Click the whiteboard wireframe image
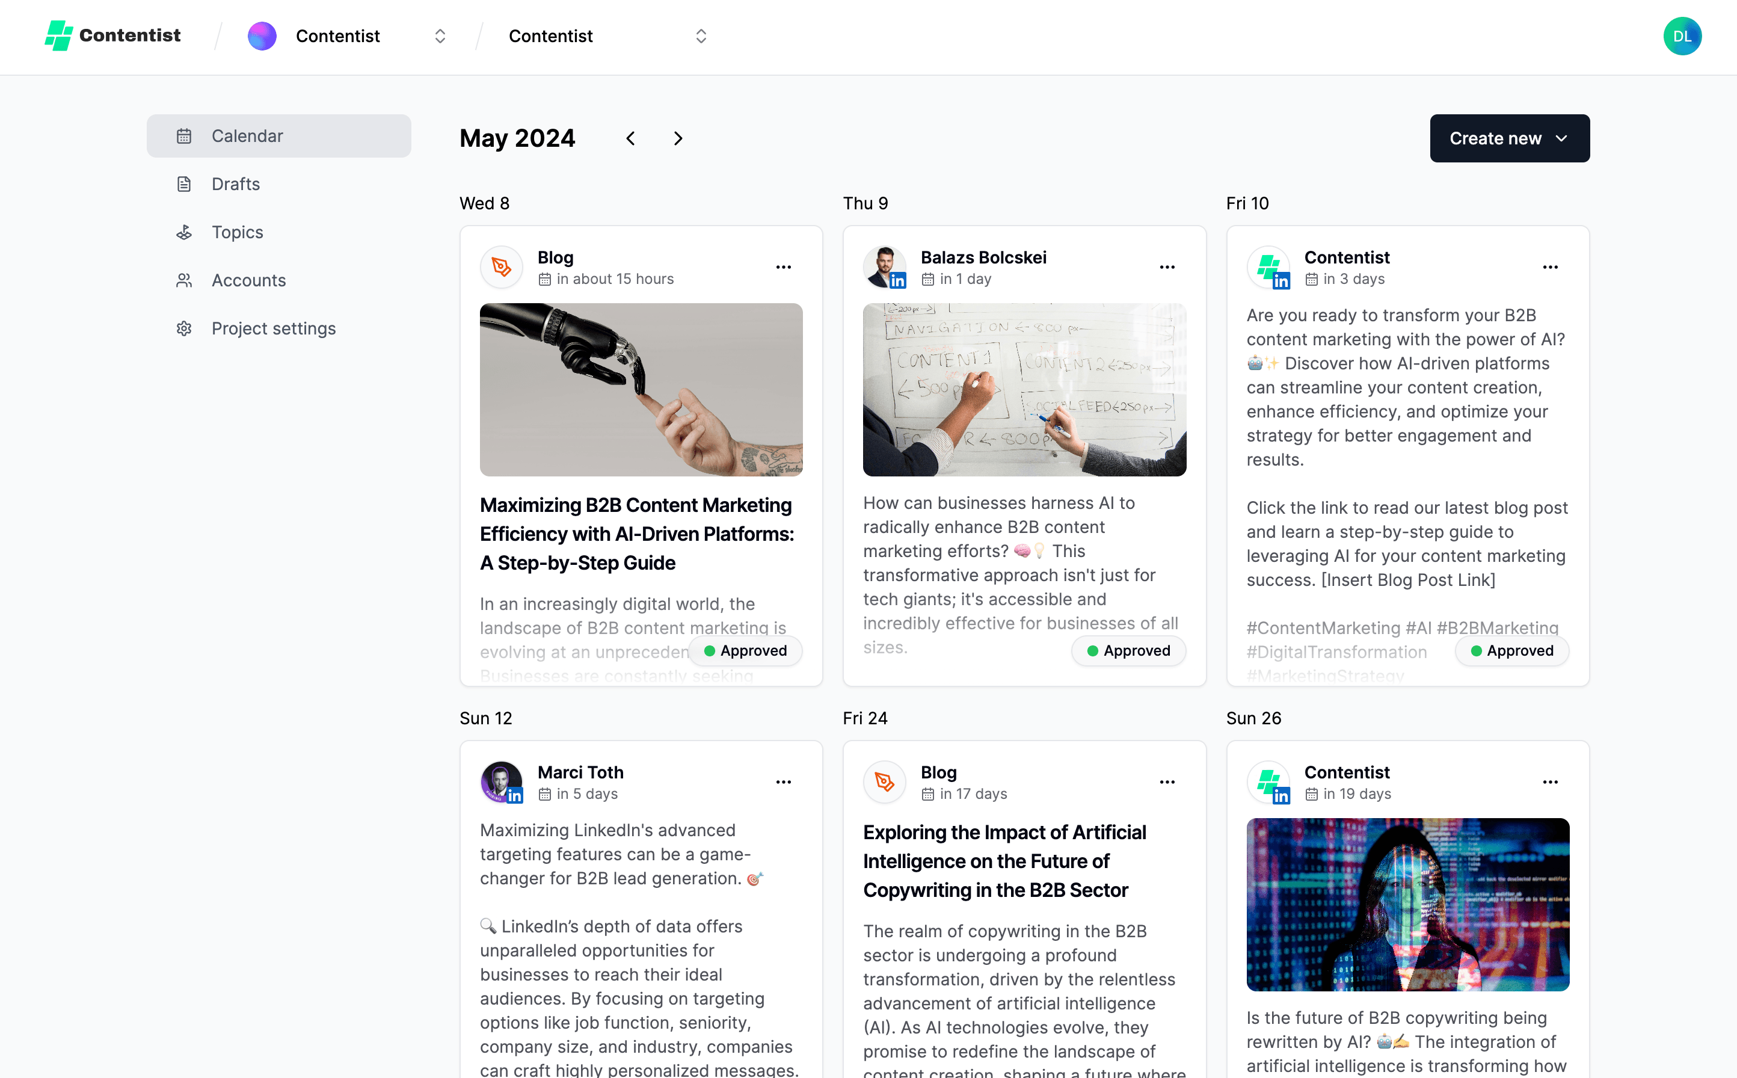The width and height of the screenshot is (1737, 1078). pyautogui.click(x=1024, y=390)
